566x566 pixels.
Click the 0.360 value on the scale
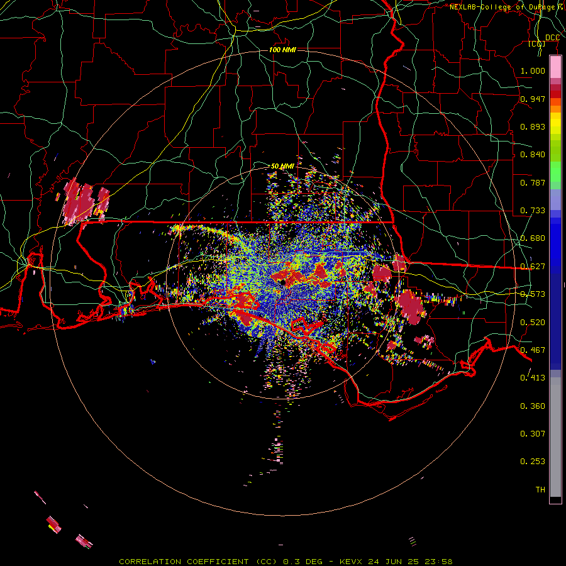533,406
